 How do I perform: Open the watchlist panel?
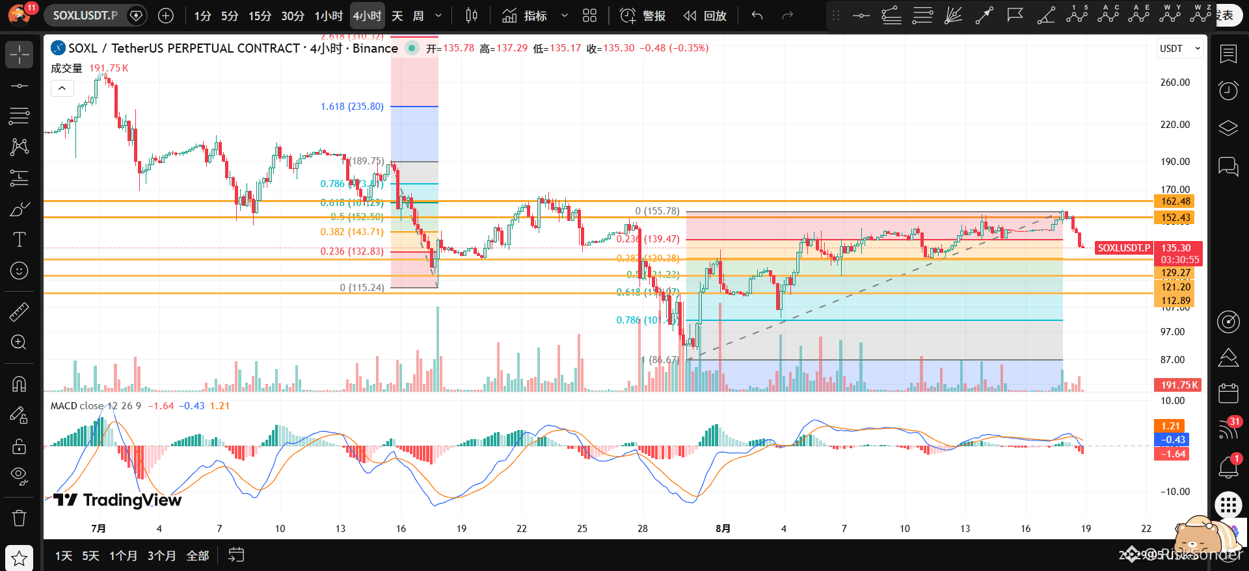click(1228, 55)
